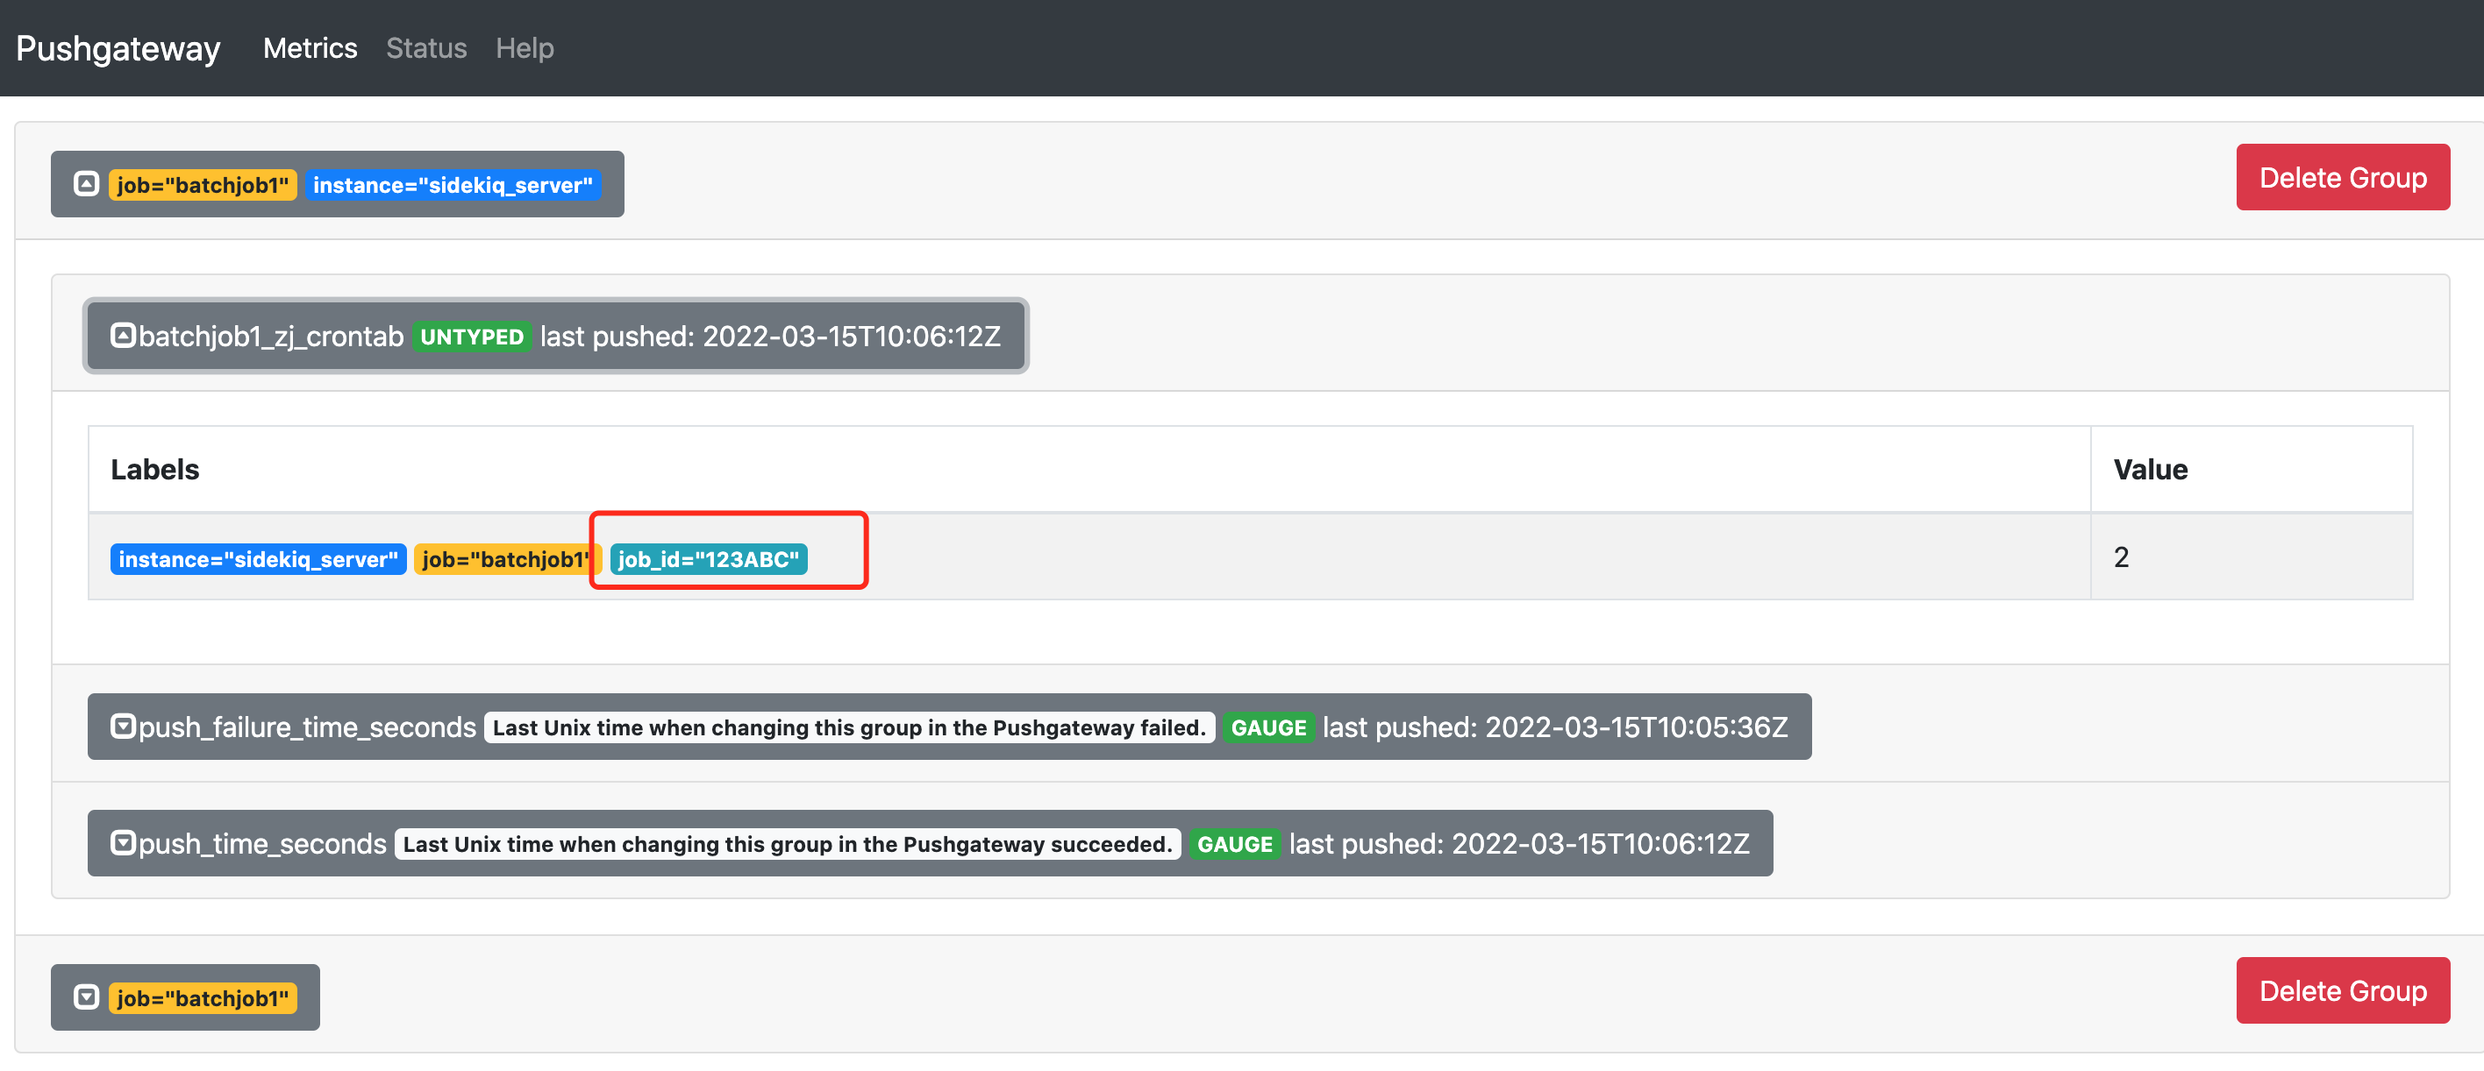This screenshot has width=2484, height=1071.
Task: Expand push_time_seconds metric icon
Action: point(123,843)
